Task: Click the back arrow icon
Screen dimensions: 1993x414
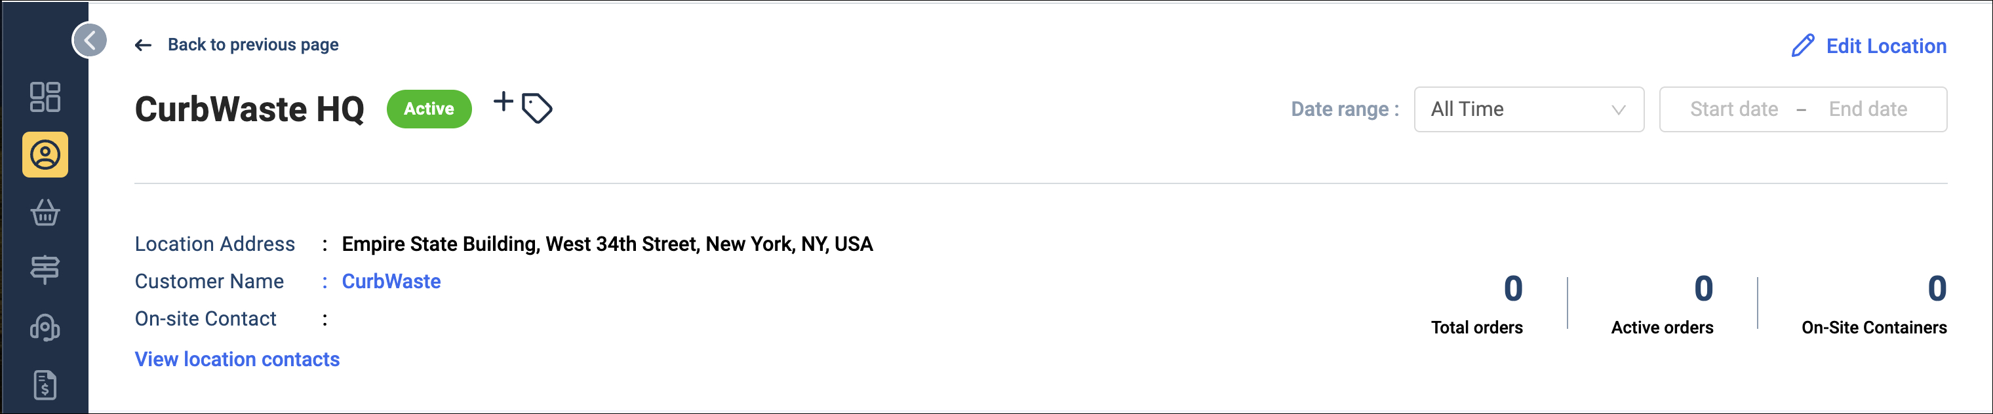Action: pyautogui.click(x=143, y=46)
